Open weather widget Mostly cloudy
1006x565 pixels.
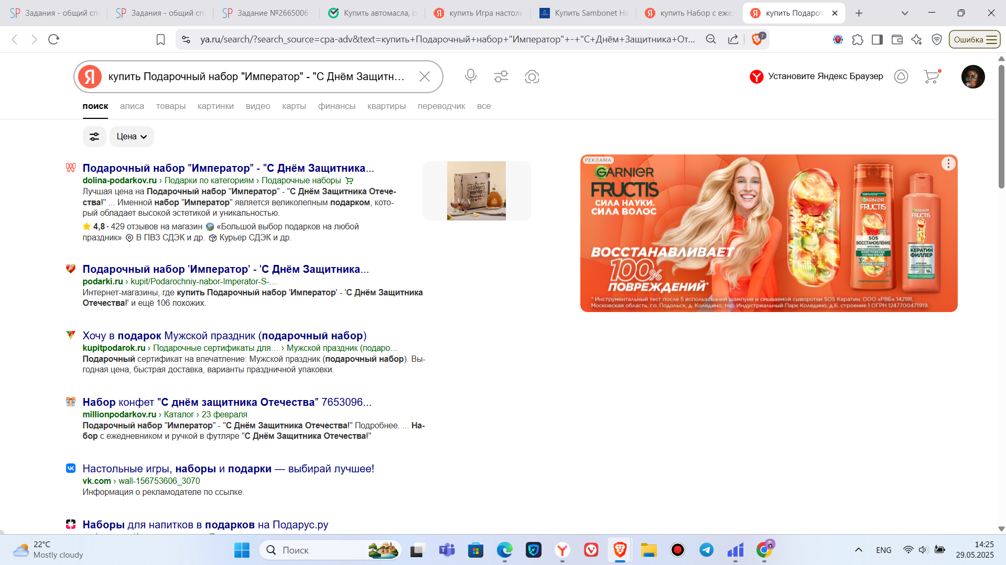48,550
